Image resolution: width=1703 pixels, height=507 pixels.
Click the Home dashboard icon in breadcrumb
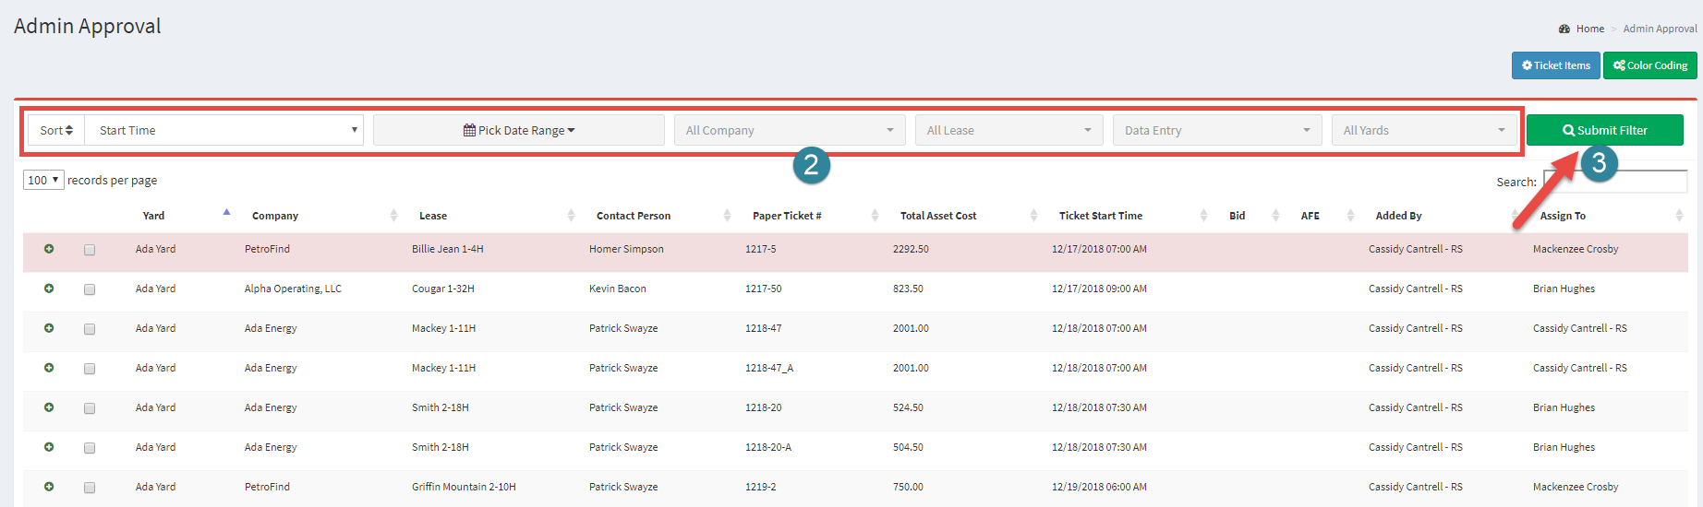(1564, 29)
